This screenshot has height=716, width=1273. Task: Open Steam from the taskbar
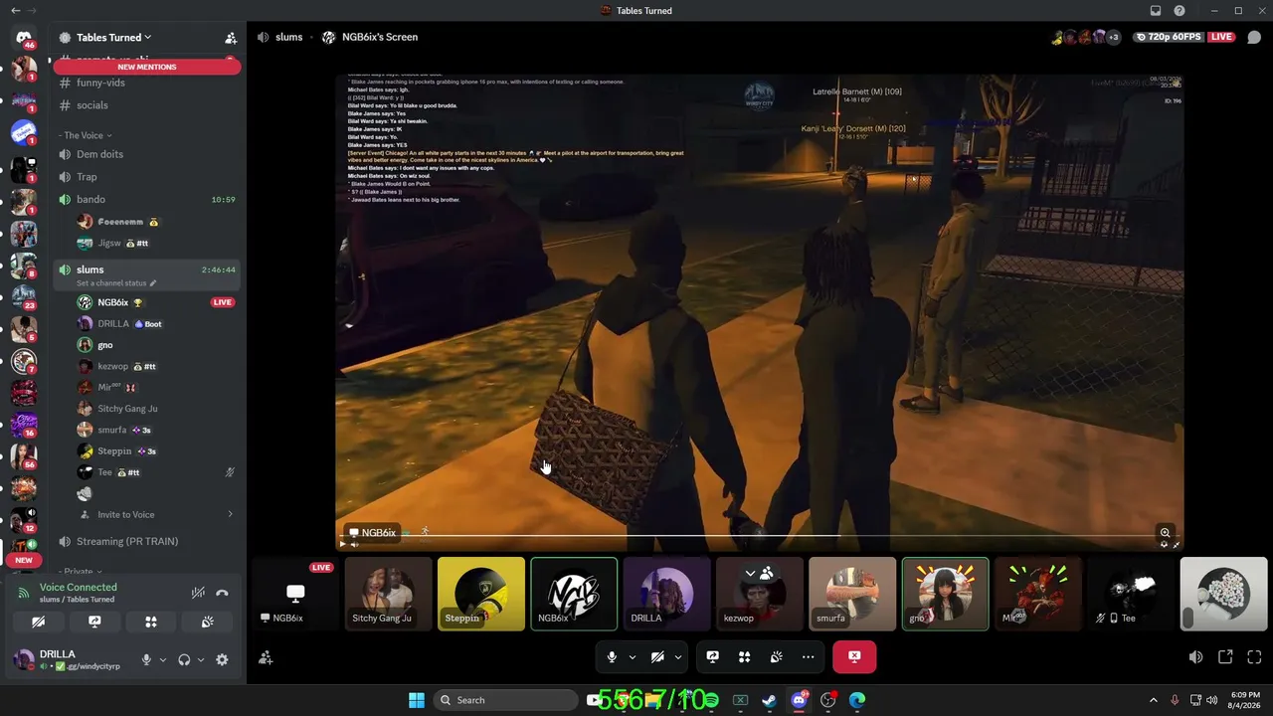tap(769, 700)
